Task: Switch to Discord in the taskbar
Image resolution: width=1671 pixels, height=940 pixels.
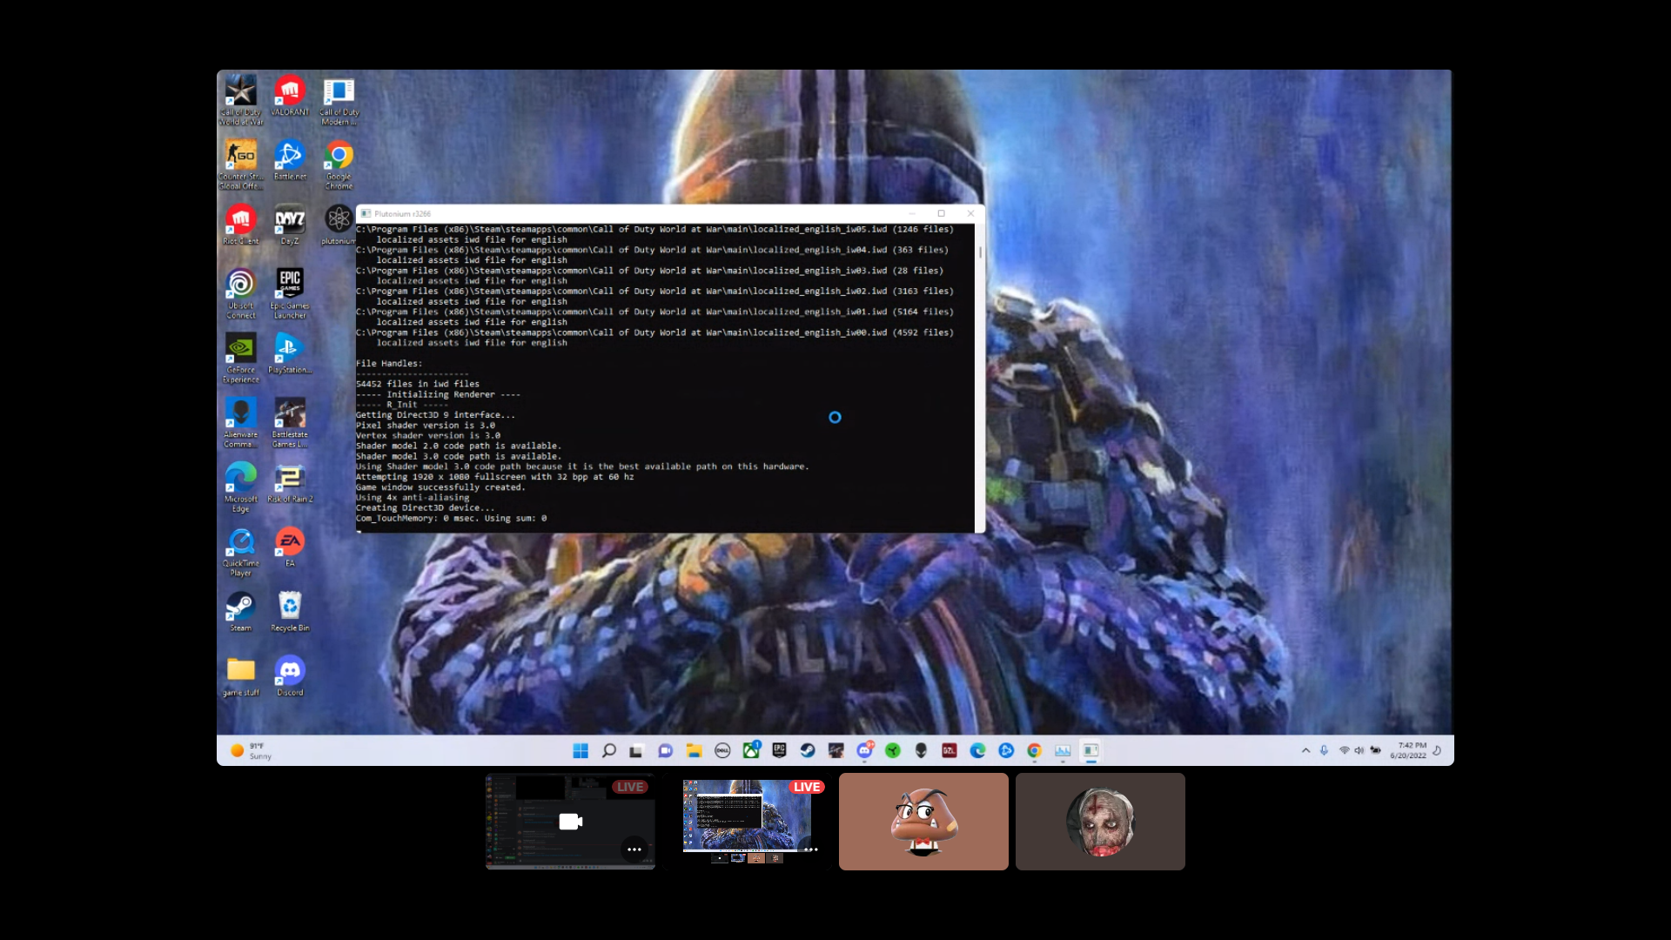Action: [x=864, y=750]
